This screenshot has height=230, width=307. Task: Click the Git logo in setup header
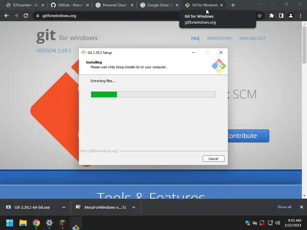(219, 66)
